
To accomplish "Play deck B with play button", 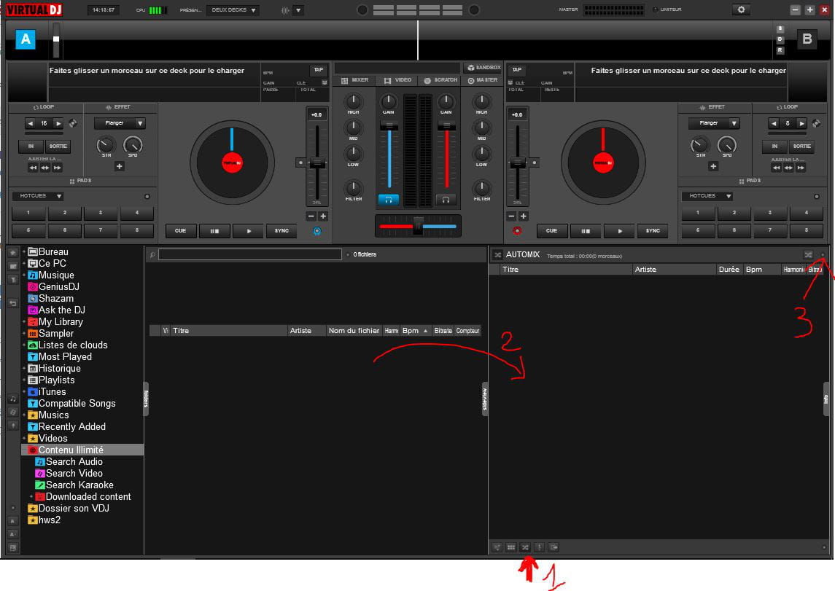I will click(619, 231).
